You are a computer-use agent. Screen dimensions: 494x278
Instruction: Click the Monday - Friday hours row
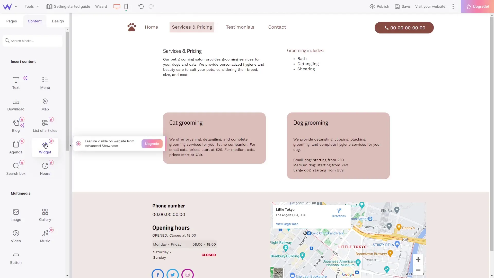point(184,244)
